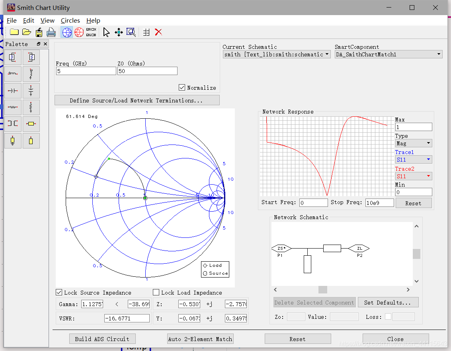Select the shunt stub in network schematic
The height and width of the screenshot is (351, 451).
[307, 264]
